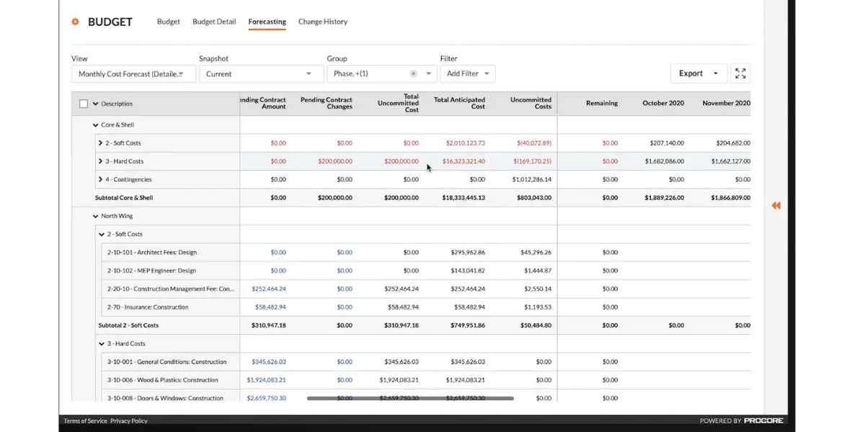Click the Export button
The height and width of the screenshot is (432, 865).
tap(698, 73)
